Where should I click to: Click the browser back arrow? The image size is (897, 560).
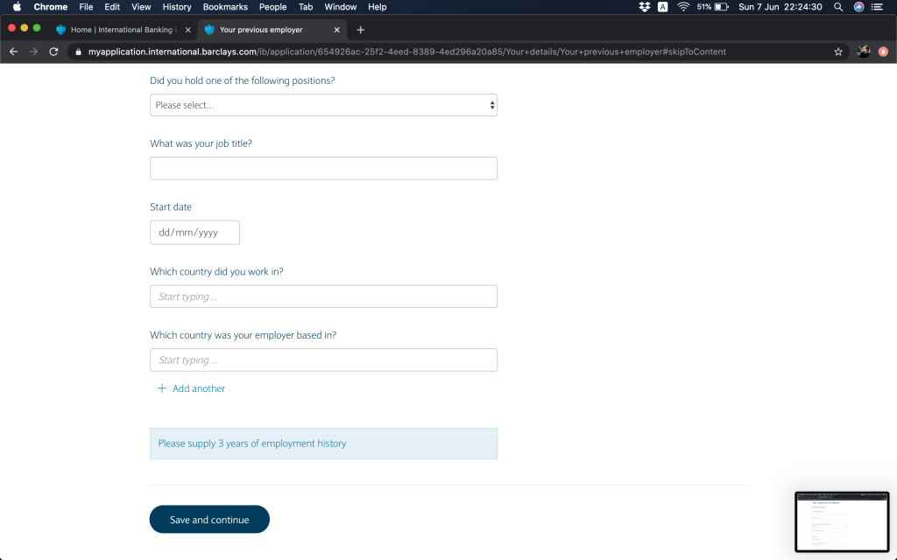point(13,52)
